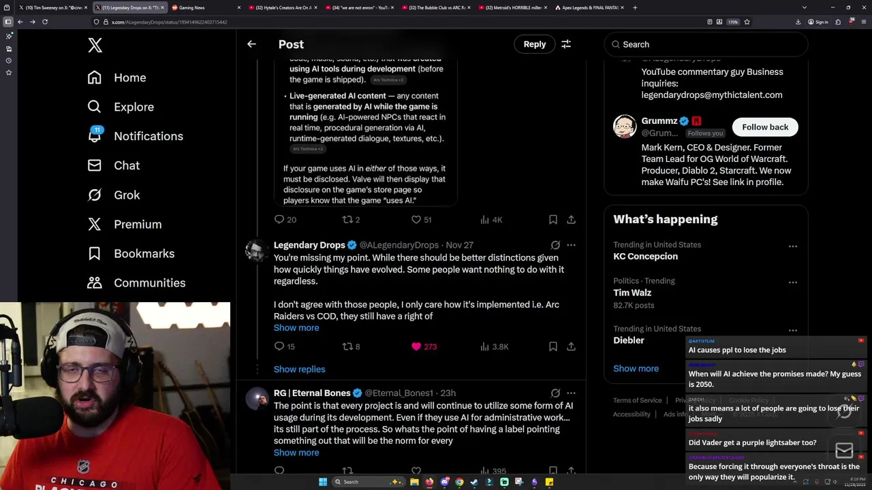Open Grok actions on the Legendary Drops post

(555, 245)
